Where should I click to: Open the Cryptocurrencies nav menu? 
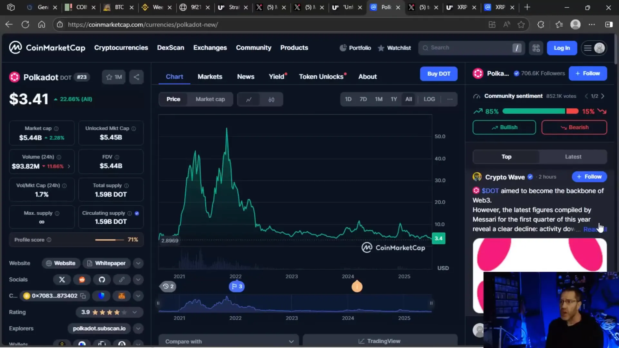click(121, 48)
